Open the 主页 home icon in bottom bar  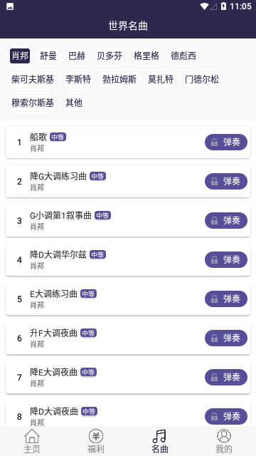click(x=32, y=437)
